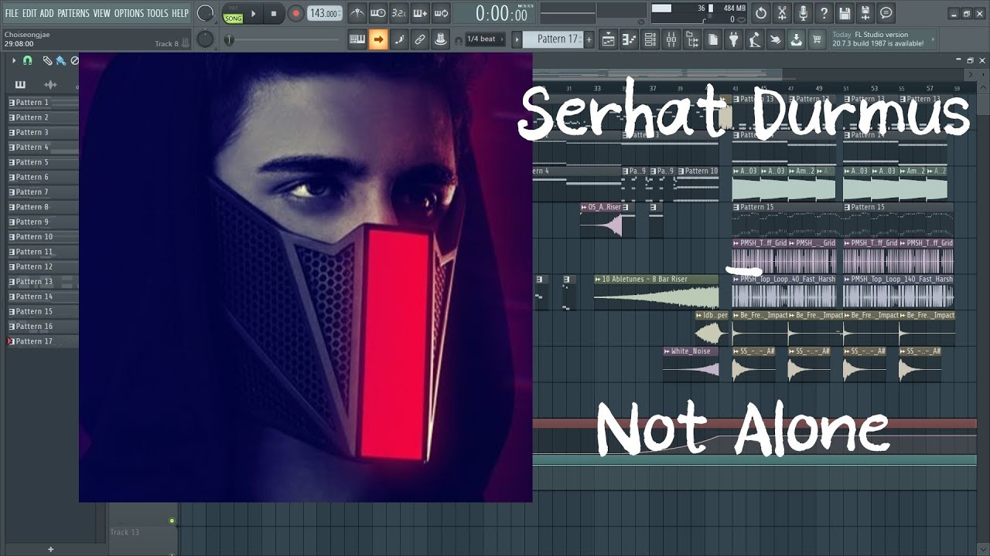Add new pattern with plus button

pyautogui.click(x=589, y=39)
